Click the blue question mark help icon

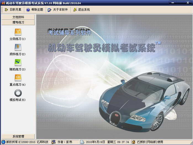[x=28, y=10]
